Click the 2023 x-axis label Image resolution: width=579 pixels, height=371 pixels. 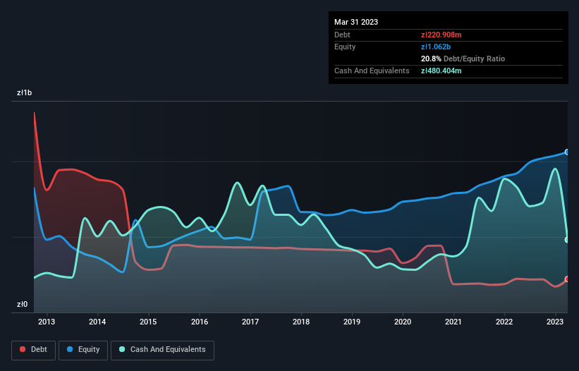point(555,322)
